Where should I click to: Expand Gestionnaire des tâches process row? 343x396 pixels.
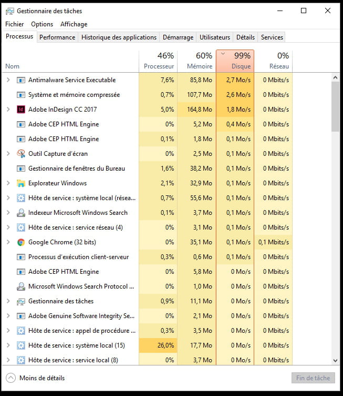click(8, 301)
